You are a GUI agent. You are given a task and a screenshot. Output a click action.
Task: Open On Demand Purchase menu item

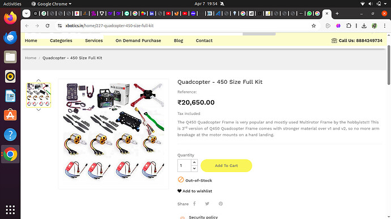pos(138,41)
